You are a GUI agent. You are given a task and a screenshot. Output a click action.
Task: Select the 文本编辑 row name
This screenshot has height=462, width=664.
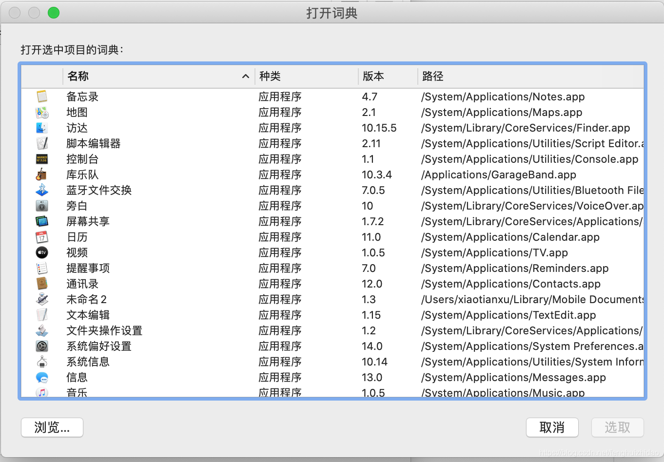88,315
